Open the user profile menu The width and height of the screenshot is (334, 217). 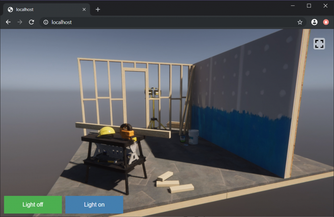(314, 22)
